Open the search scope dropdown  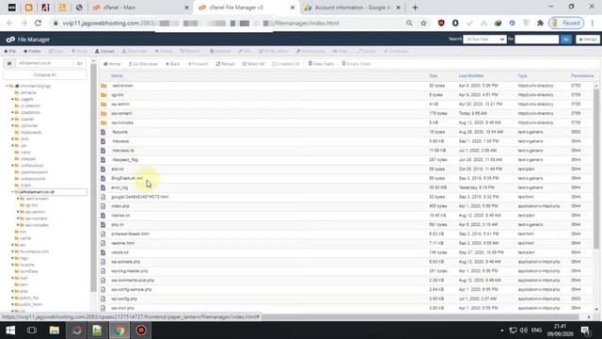pos(484,40)
